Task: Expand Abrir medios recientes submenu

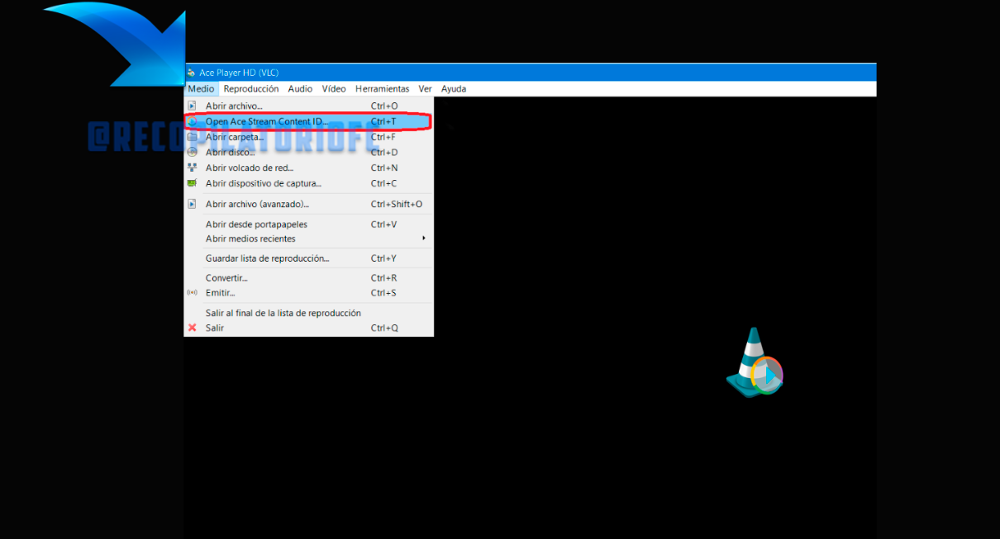Action: point(308,239)
